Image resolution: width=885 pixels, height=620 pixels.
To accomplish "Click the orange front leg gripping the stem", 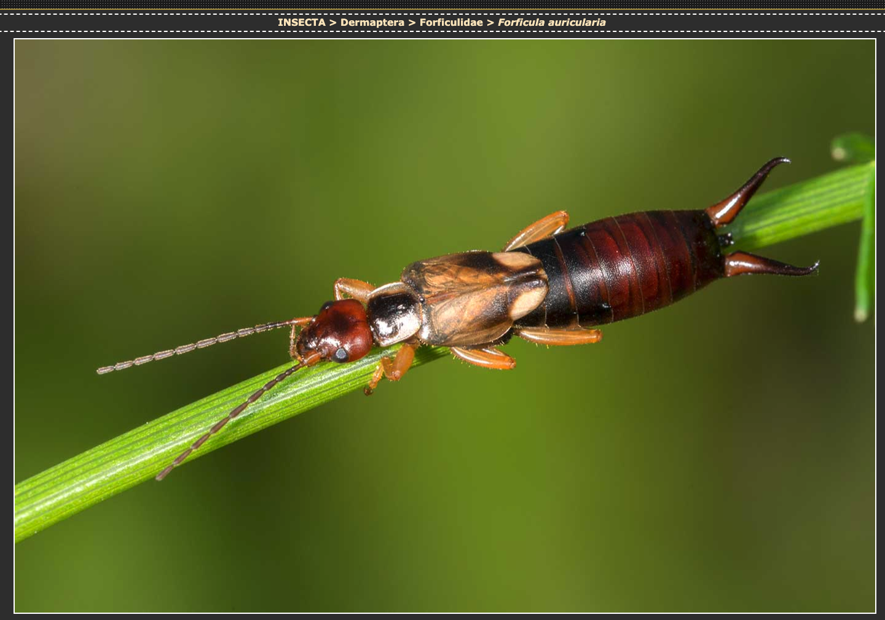I will (393, 366).
